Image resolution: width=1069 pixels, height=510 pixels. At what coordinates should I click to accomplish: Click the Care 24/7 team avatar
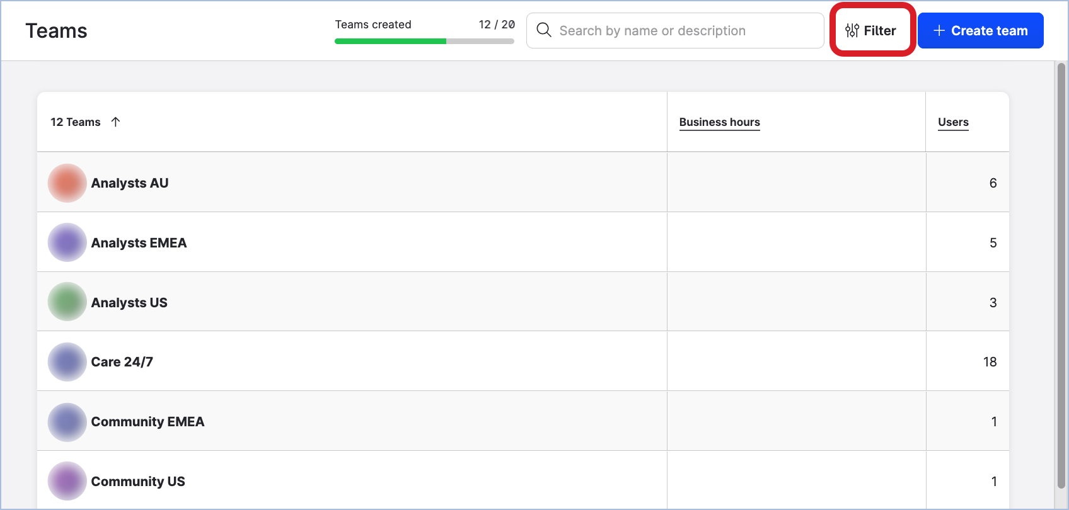pos(67,362)
